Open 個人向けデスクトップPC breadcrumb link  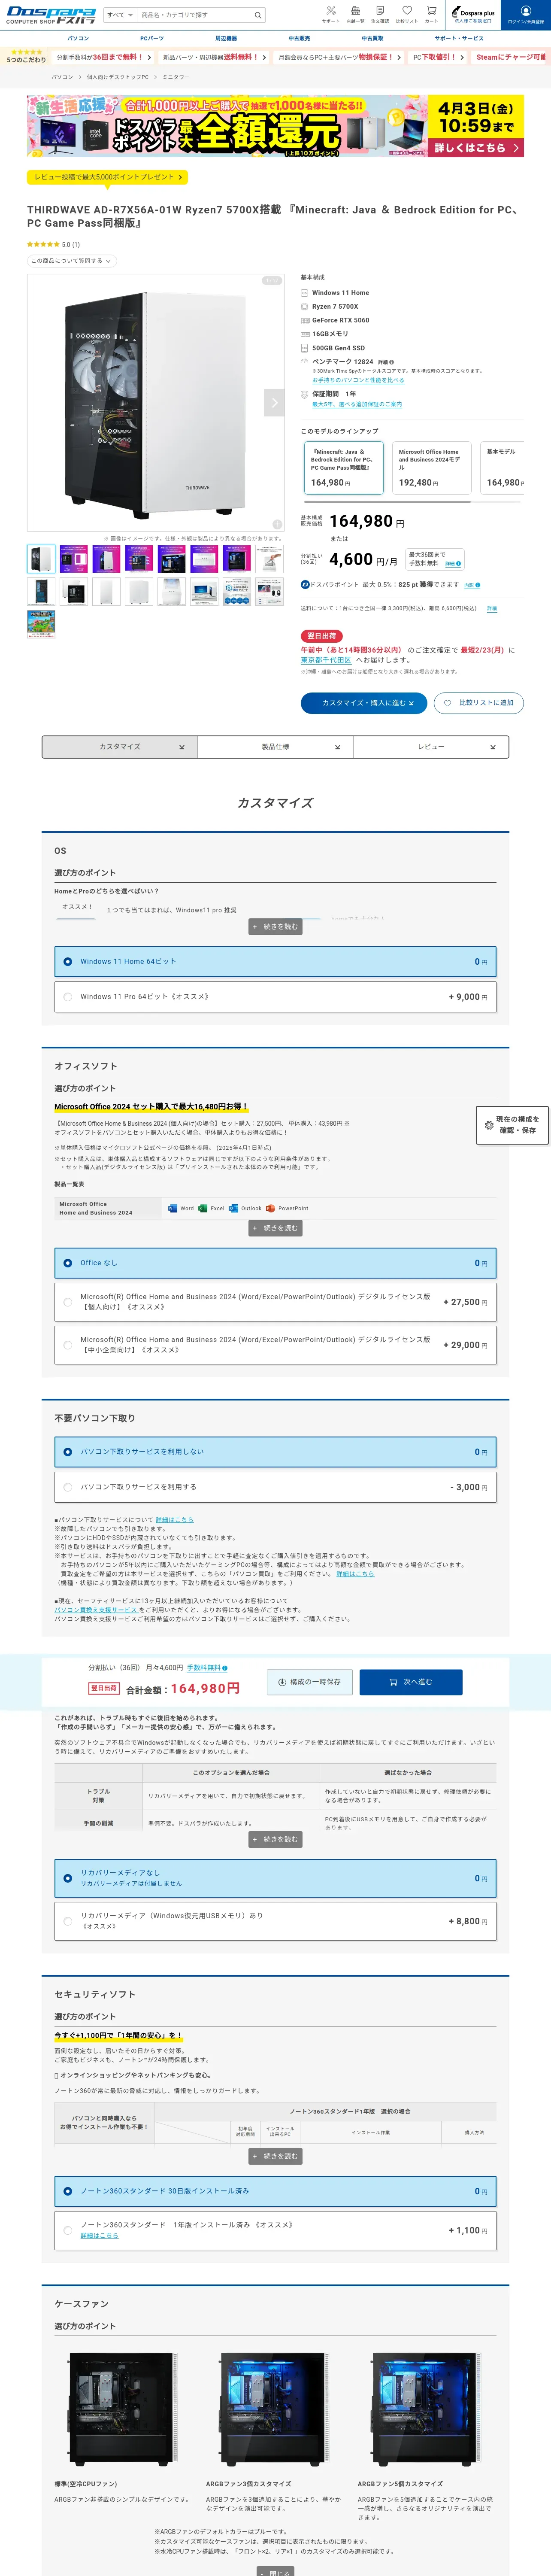click(x=118, y=77)
